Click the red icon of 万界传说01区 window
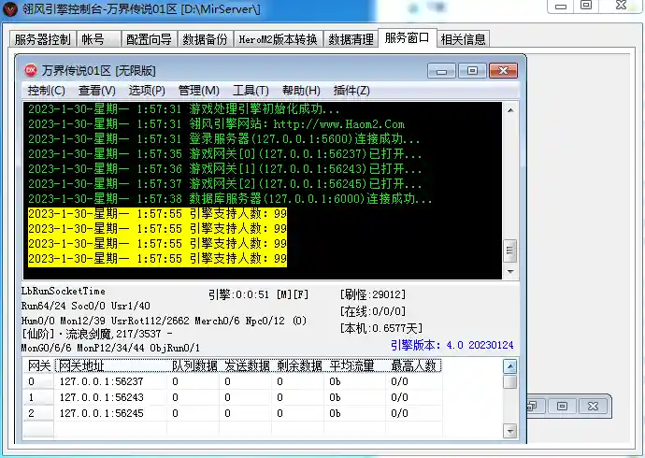This screenshot has width=645, height=458. pyautogui.click(x=31, y=70)
